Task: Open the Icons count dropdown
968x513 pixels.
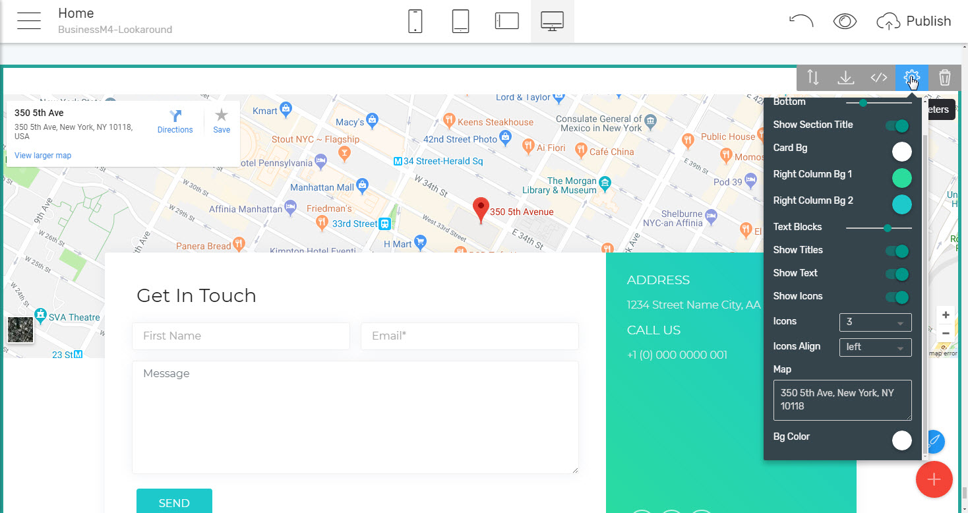Action: (875, 322)
